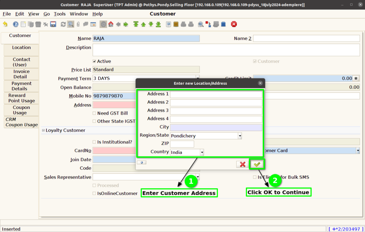Go to previous record up arrow
The height and width of the screenshot is (232, 365).
[143, 24]
